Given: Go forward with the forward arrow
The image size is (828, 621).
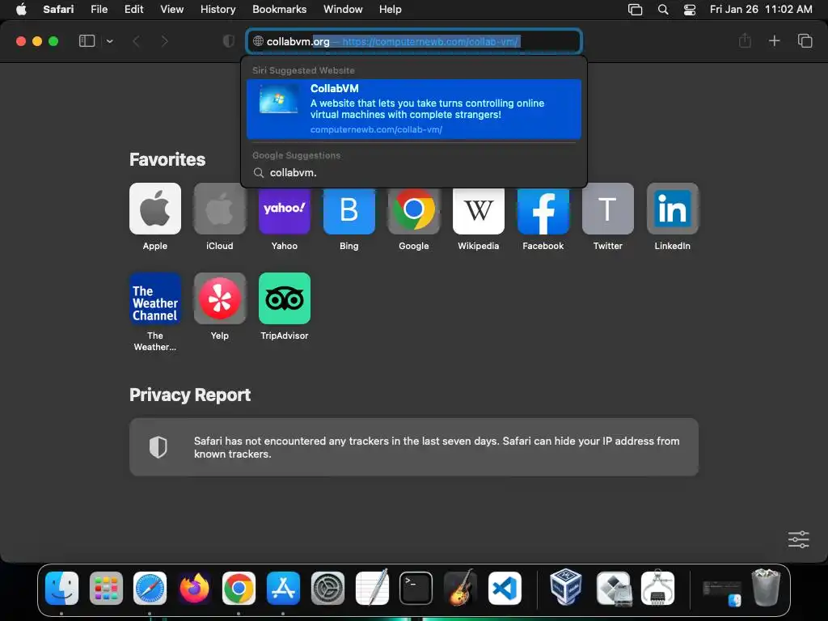Looking at the screenshot, I should [165, 41].
